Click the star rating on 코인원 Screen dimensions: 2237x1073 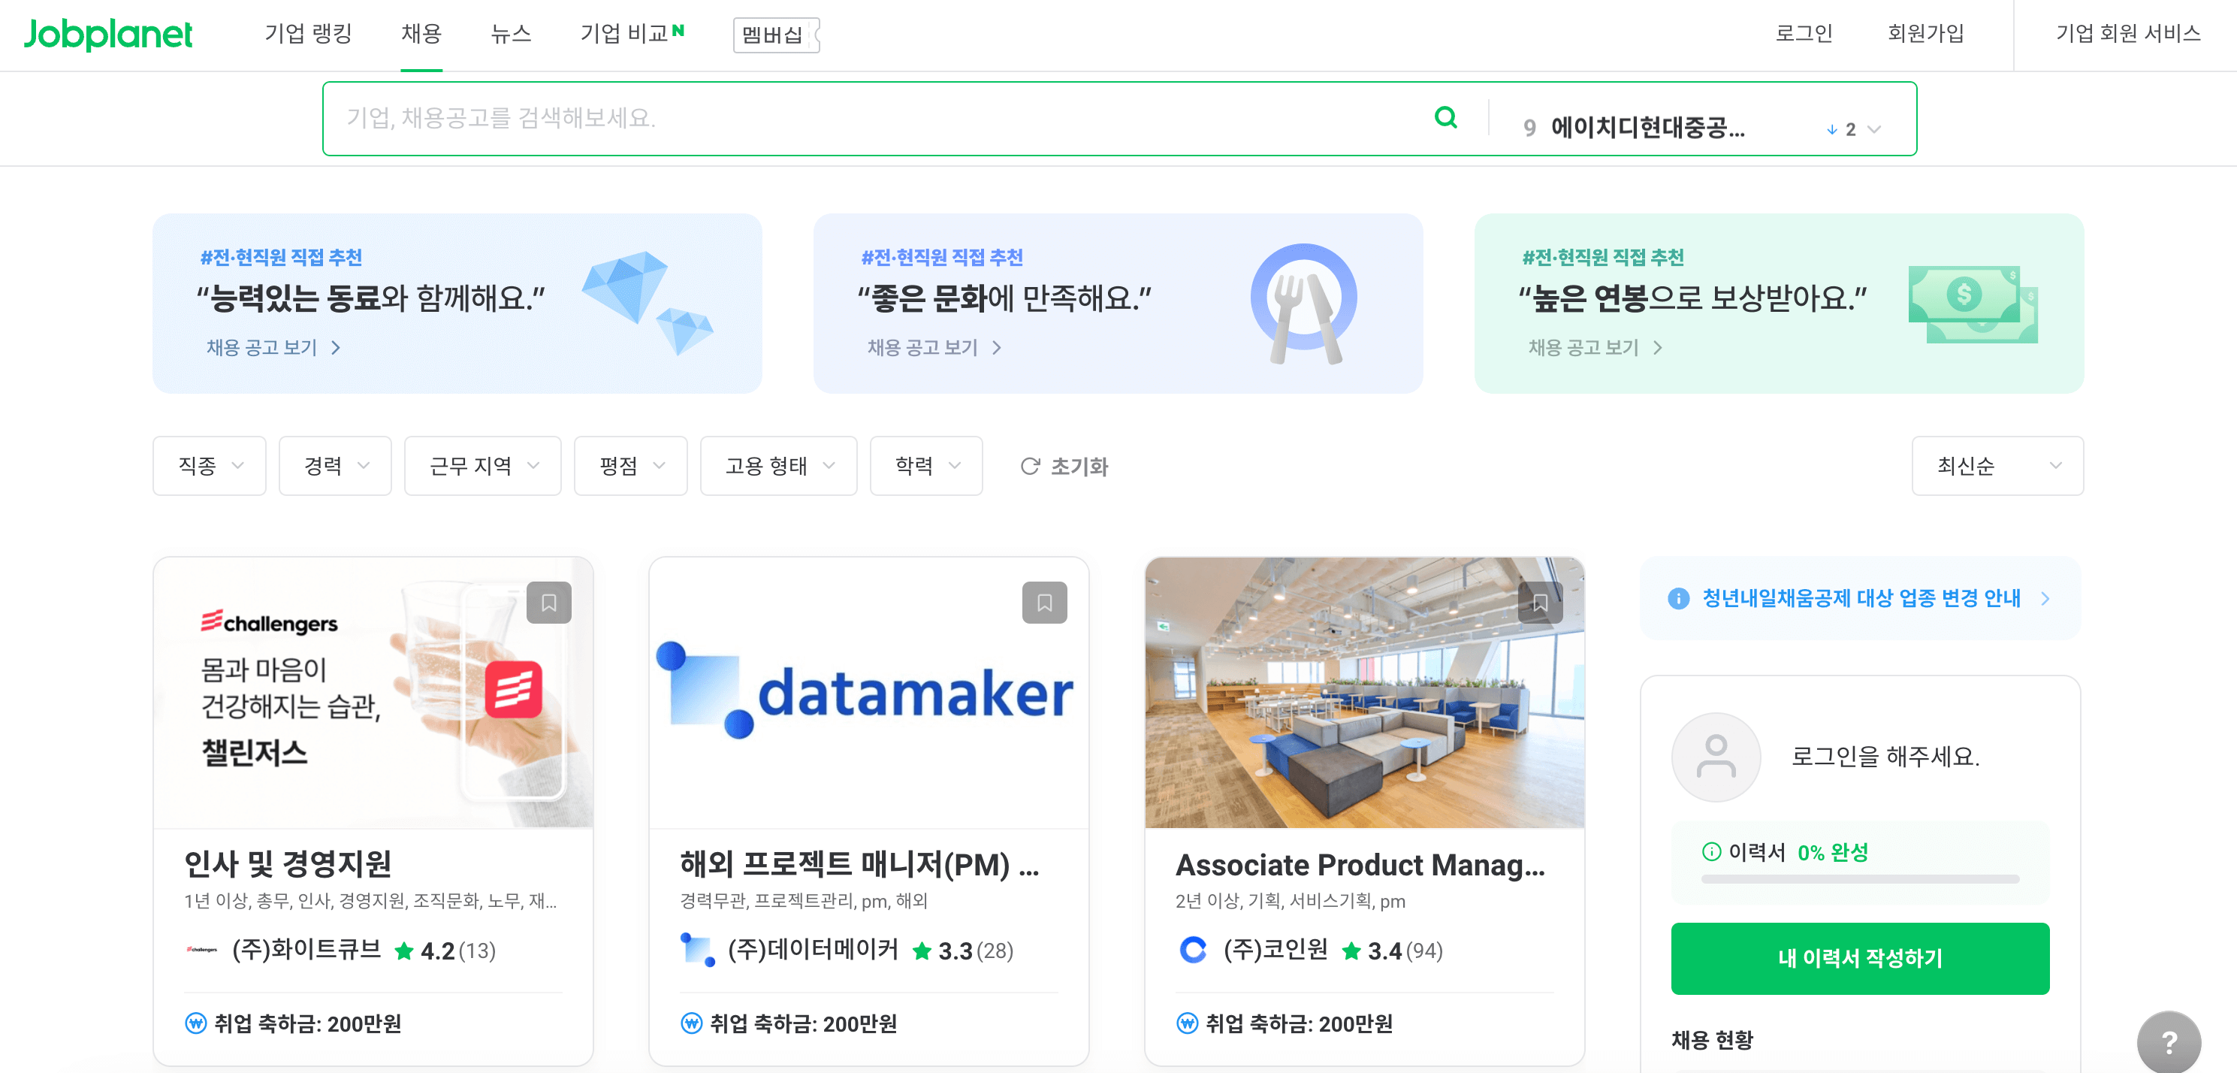click(x=1351, y=951)
